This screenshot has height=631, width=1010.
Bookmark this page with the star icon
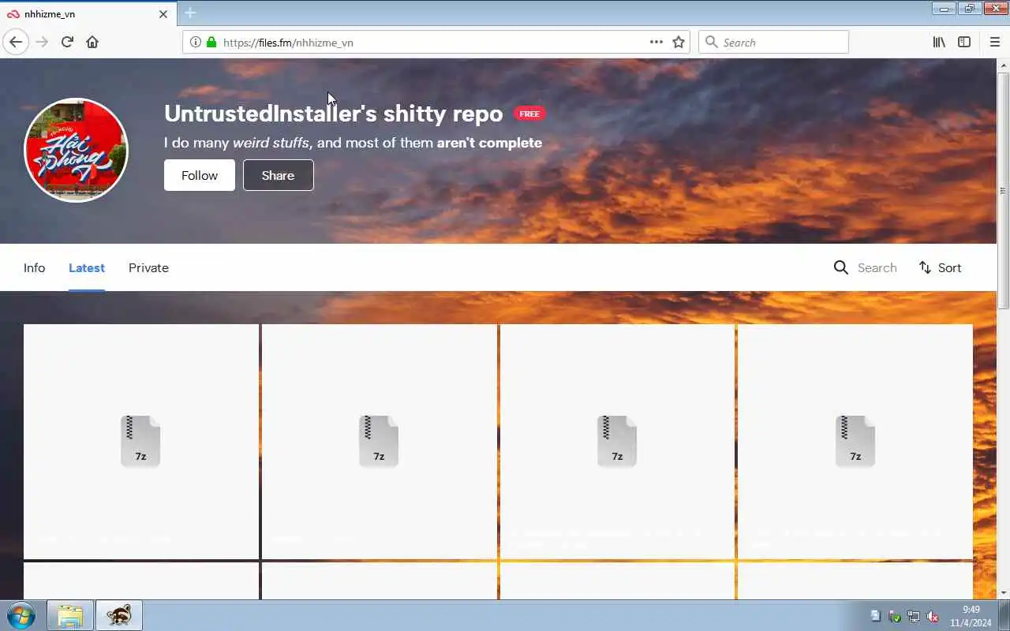tap(679, 42)
